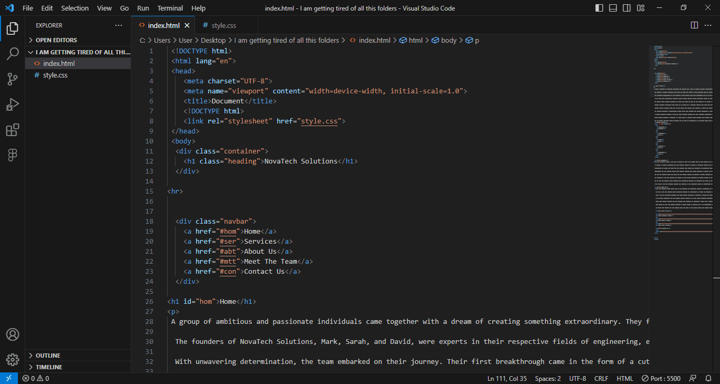The height and width of the screenshot is (384, 720).
Task: Select index.html in the Explorer tree
Action: pos(78,63)
